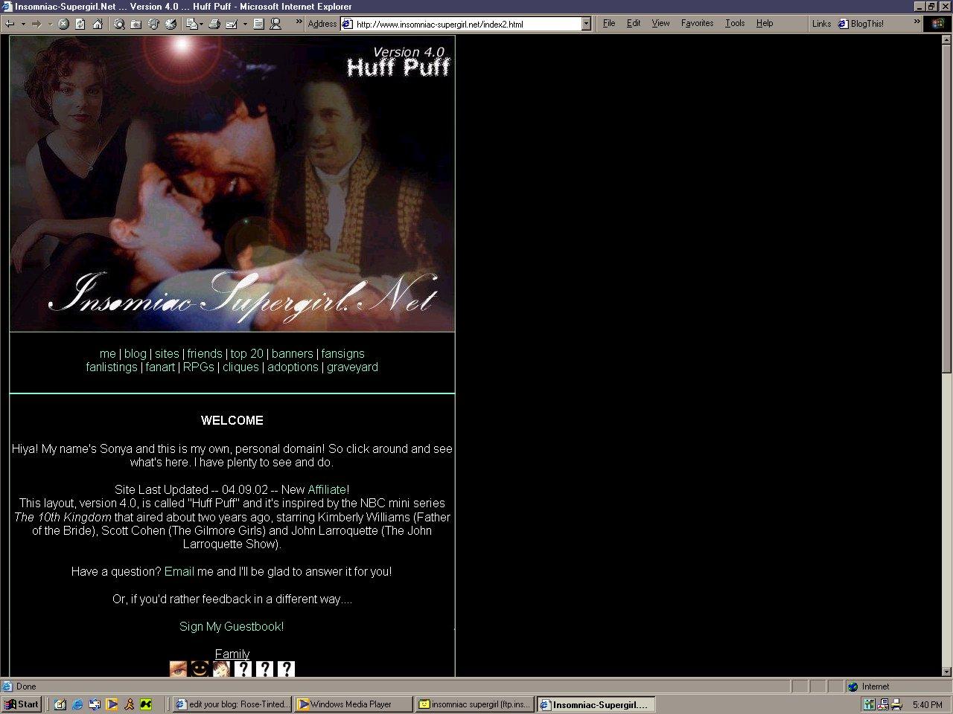Open the File menu
This screenshot has width=953, height=714.
click(x=609, y=23)
